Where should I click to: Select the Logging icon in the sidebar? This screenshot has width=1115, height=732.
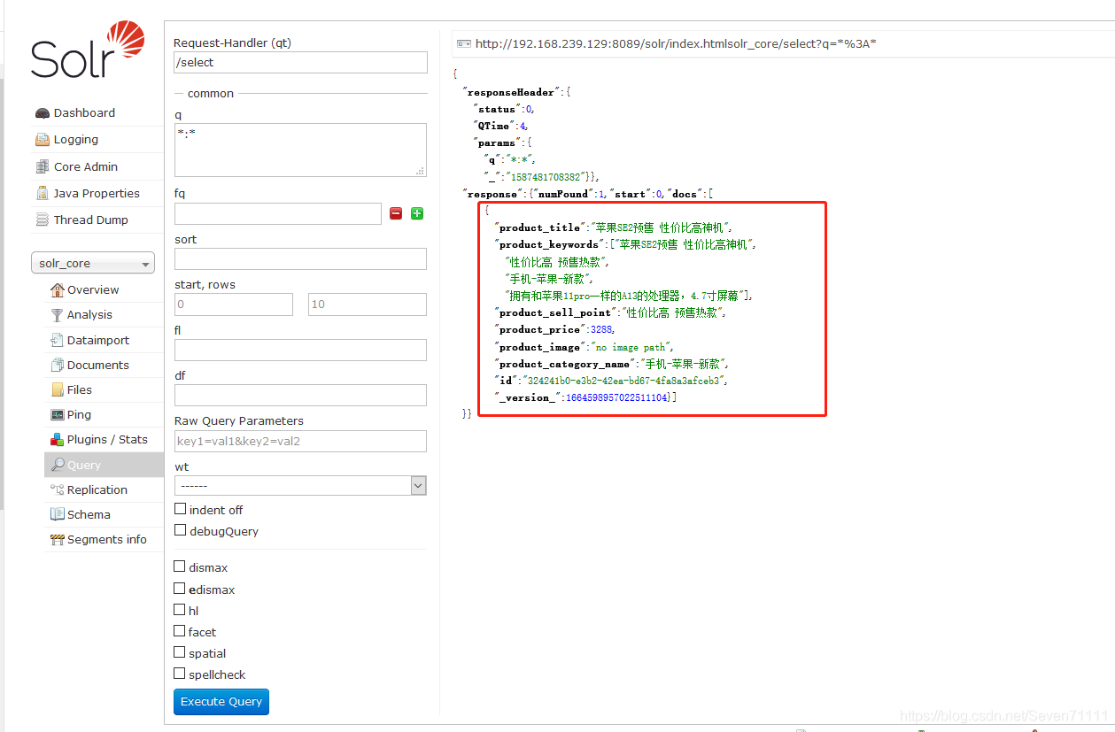(x=41, y=139)
